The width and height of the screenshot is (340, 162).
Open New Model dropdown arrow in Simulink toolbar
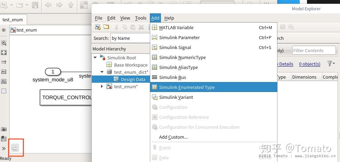11,5
